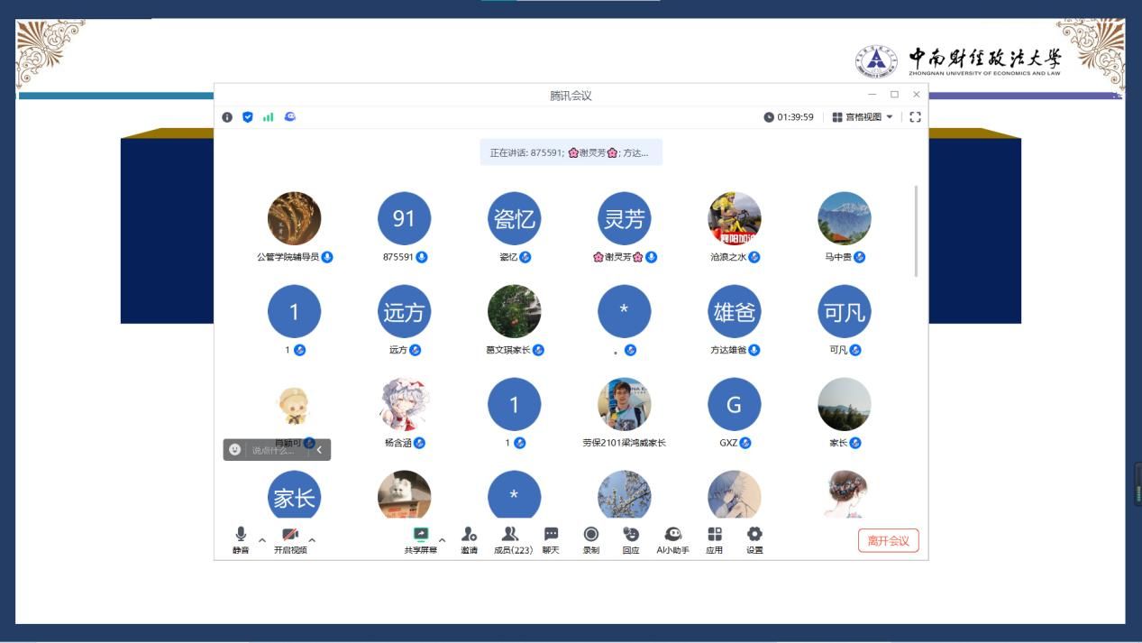Collapse the chat input bar arrow
1142x643 pixels.
click(x=319, y=450)
